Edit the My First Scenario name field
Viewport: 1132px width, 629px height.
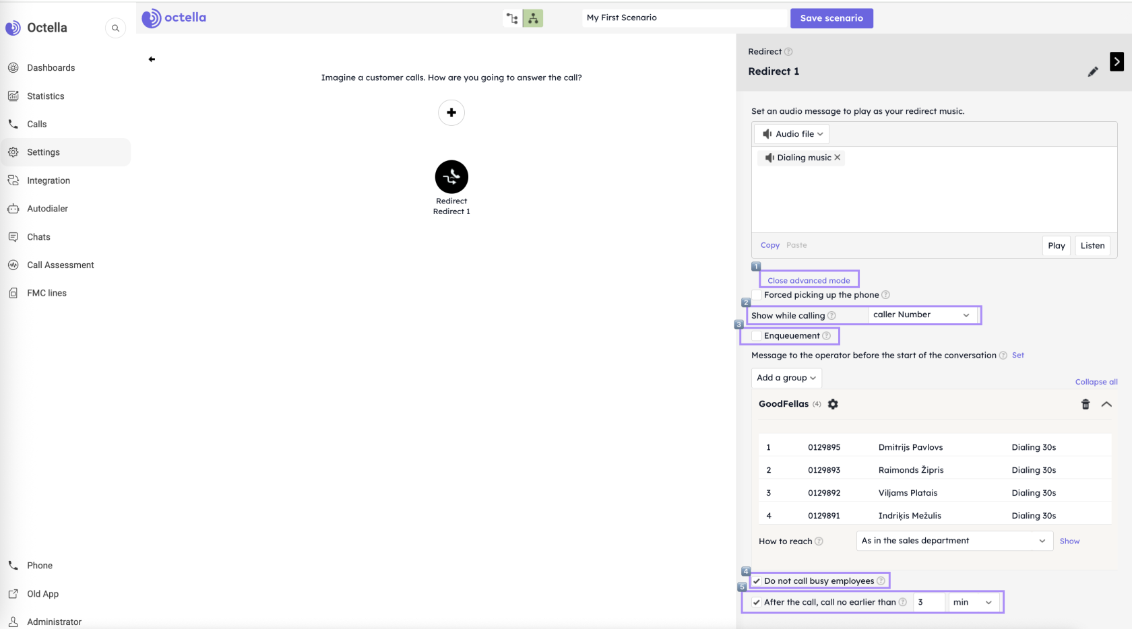coord(684,18)
